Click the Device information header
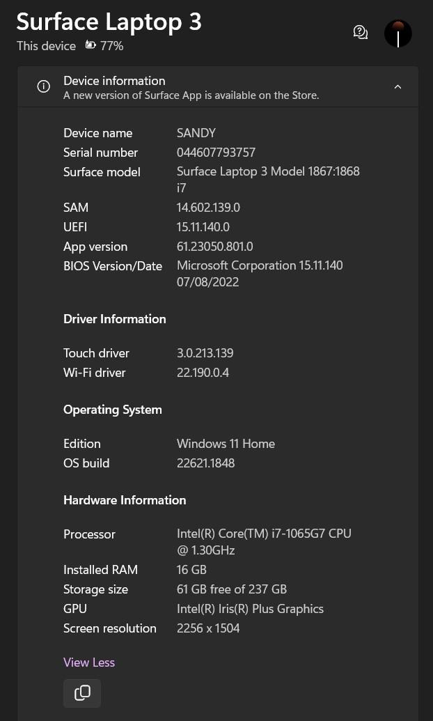433x721 pixels. [218, 87]
